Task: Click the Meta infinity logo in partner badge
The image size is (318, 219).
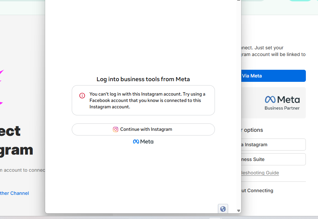Action: click(270, 100)
